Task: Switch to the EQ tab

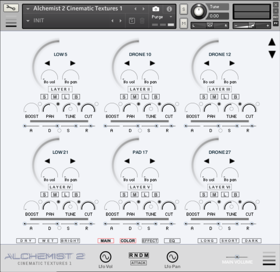Action: click(172, 241)
